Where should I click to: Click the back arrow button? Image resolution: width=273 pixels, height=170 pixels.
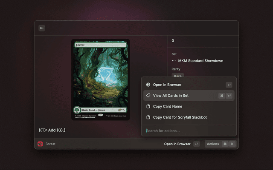[42, 28]
